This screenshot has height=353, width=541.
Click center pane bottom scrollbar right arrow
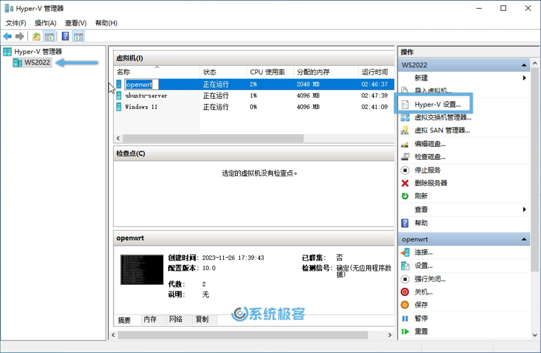pos(390,335)
